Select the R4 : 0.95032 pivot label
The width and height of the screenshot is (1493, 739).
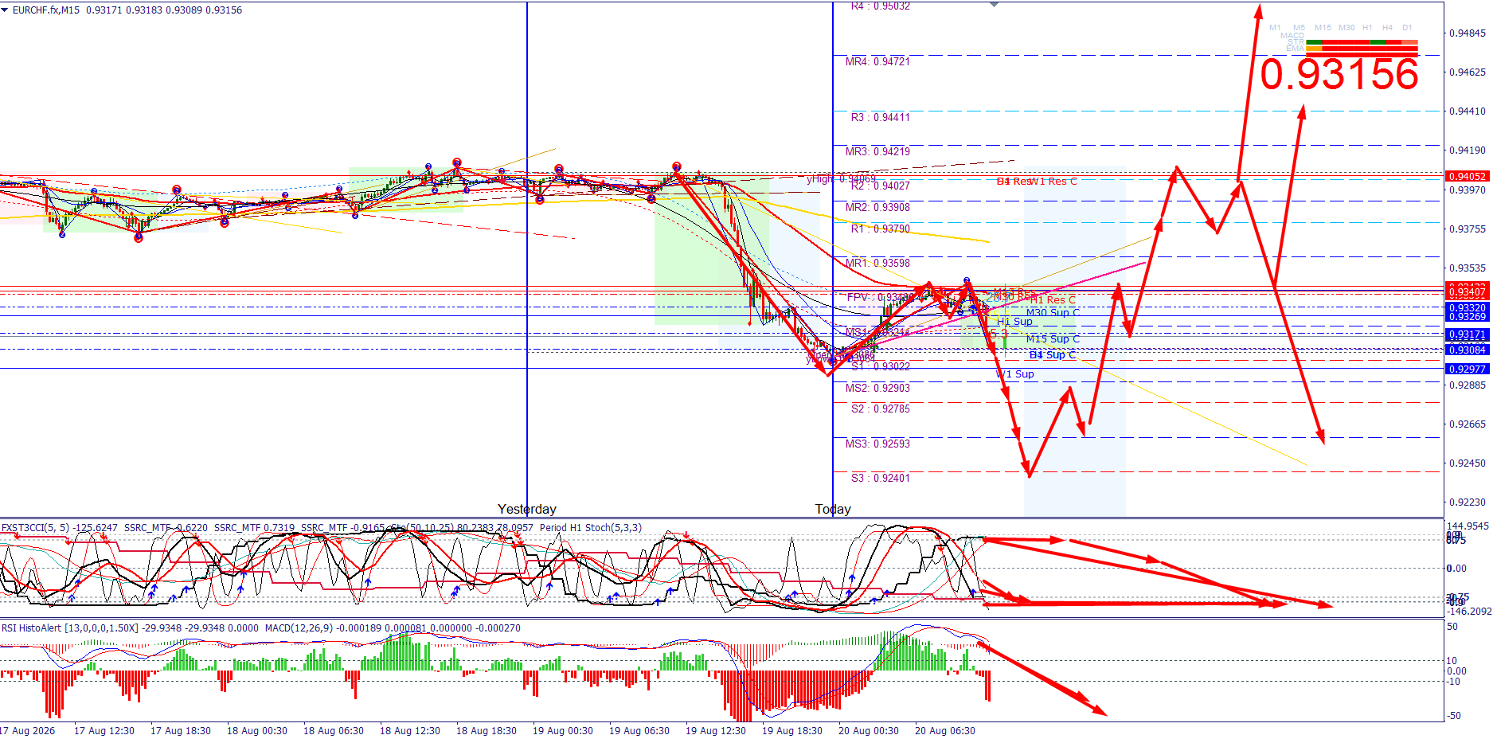coord(880,6)
